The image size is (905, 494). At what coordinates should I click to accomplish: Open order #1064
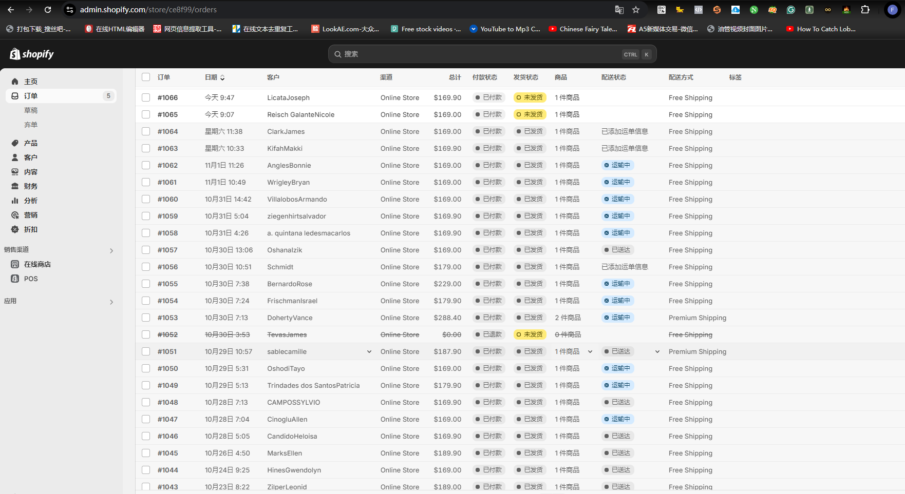click(x=167, y=131)
